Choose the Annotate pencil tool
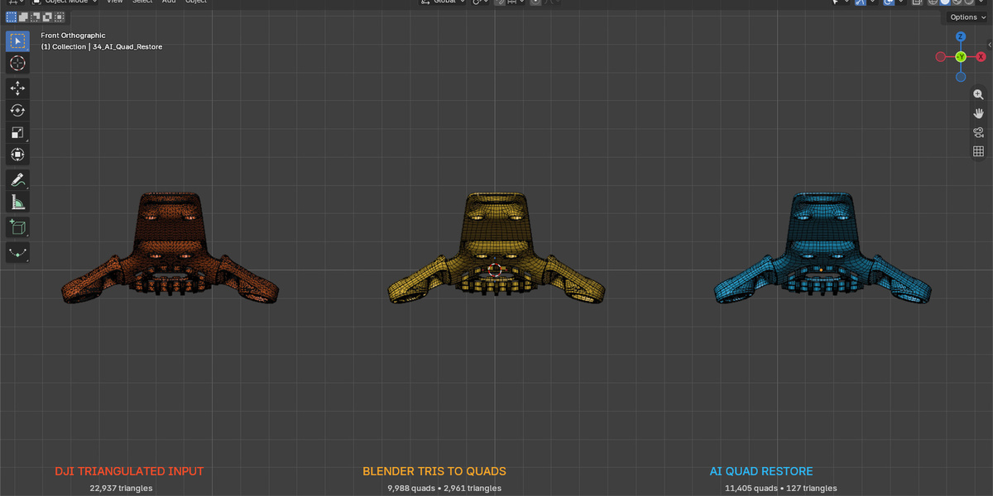This screenshot has height=496, width=993. 17,179
